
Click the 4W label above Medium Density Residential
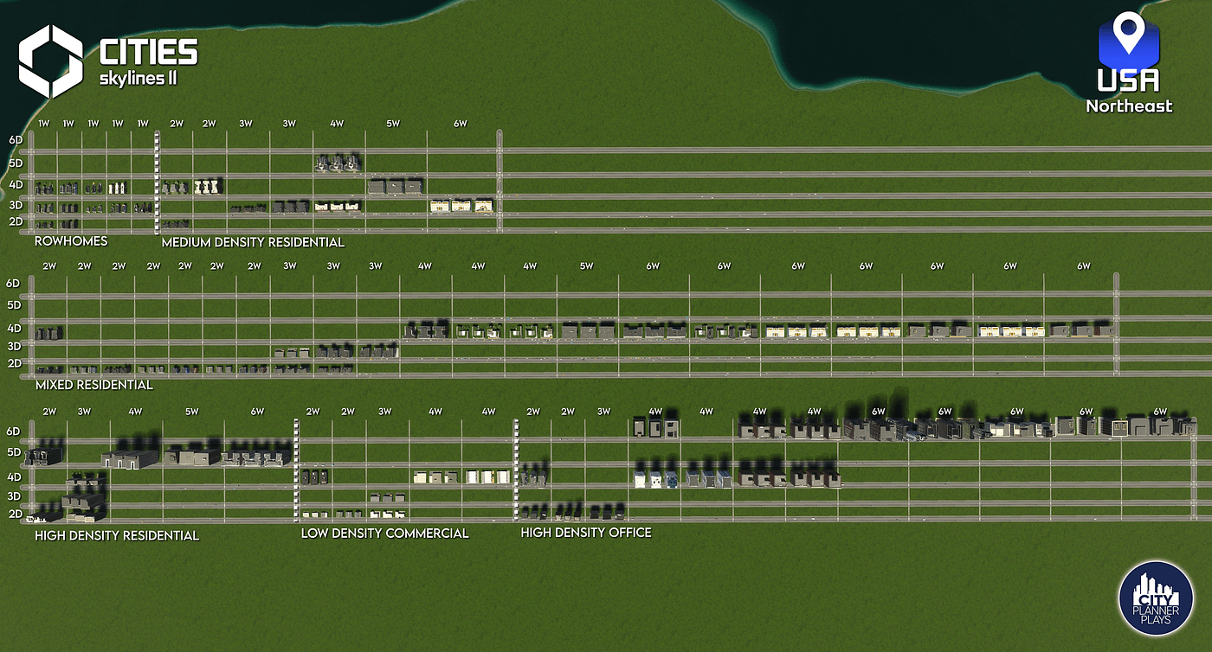[336, 124]
